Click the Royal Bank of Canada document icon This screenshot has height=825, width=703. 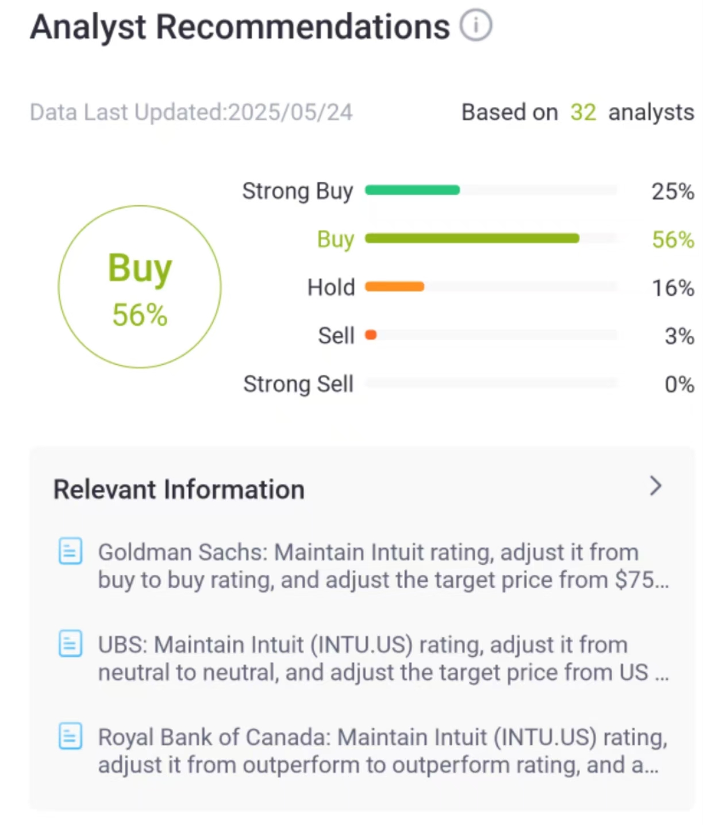coord(71,736)
